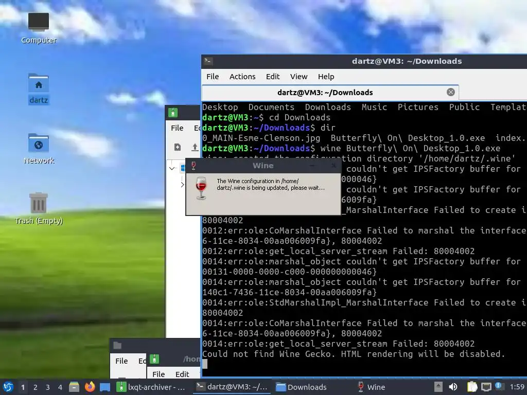
Task: Open the Network desktop icon
Action: (x=39, y=149)
